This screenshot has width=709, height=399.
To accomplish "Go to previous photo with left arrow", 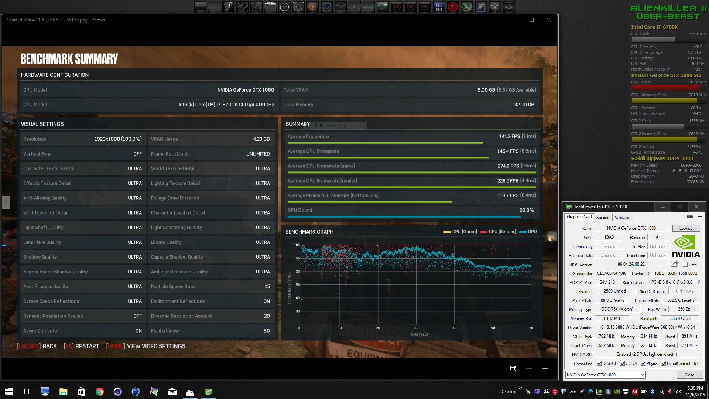I will 6,202.
